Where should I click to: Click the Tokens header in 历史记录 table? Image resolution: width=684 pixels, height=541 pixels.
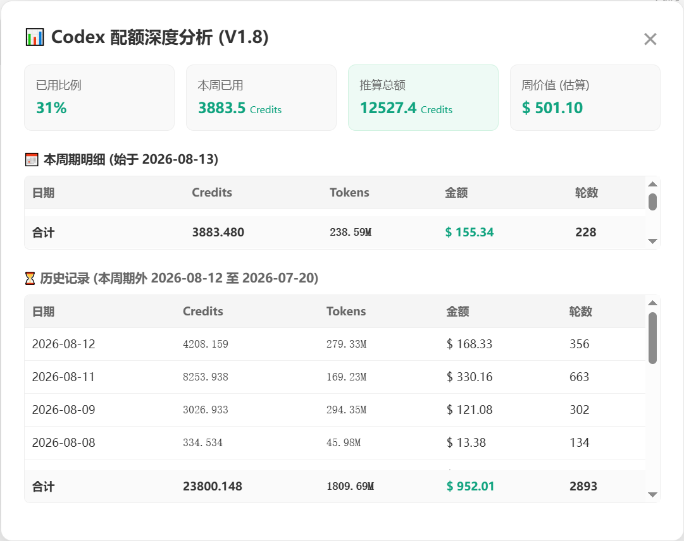point(346,312)
